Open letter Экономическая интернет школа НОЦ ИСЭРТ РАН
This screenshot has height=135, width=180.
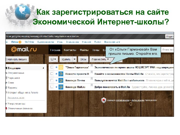(134, 67)
